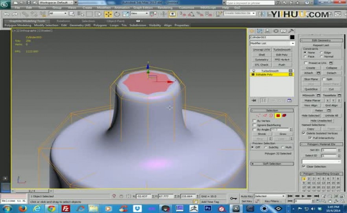Screen dimensions: 347x213
Task: Activate the Select and Rotate tool
Action: tap(117, 14)
